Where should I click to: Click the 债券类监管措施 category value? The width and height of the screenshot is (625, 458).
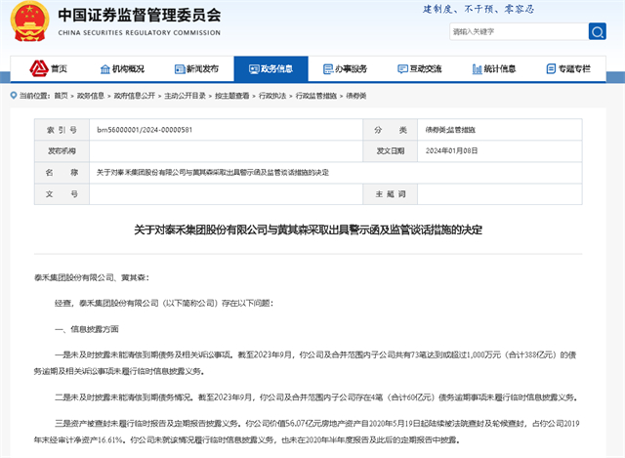coord(450,130)
